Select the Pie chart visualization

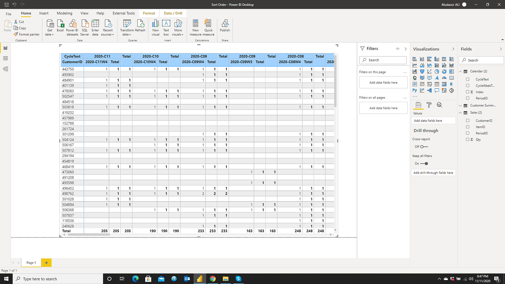coord(437,71)
